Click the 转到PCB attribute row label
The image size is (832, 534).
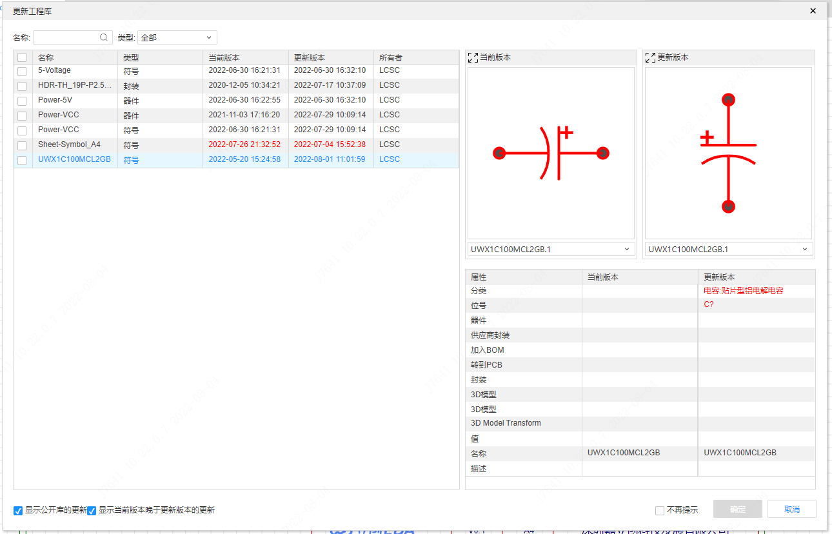tap(486, 365)
